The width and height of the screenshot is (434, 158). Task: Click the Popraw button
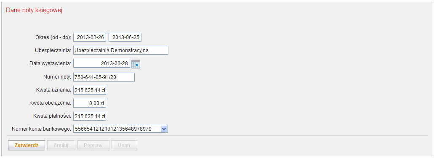click(x=93, y=145)
